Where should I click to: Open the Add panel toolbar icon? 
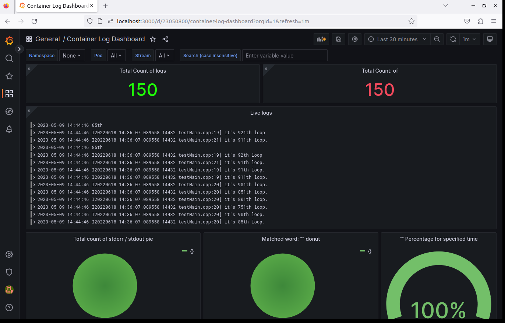[x=321, y=39]
